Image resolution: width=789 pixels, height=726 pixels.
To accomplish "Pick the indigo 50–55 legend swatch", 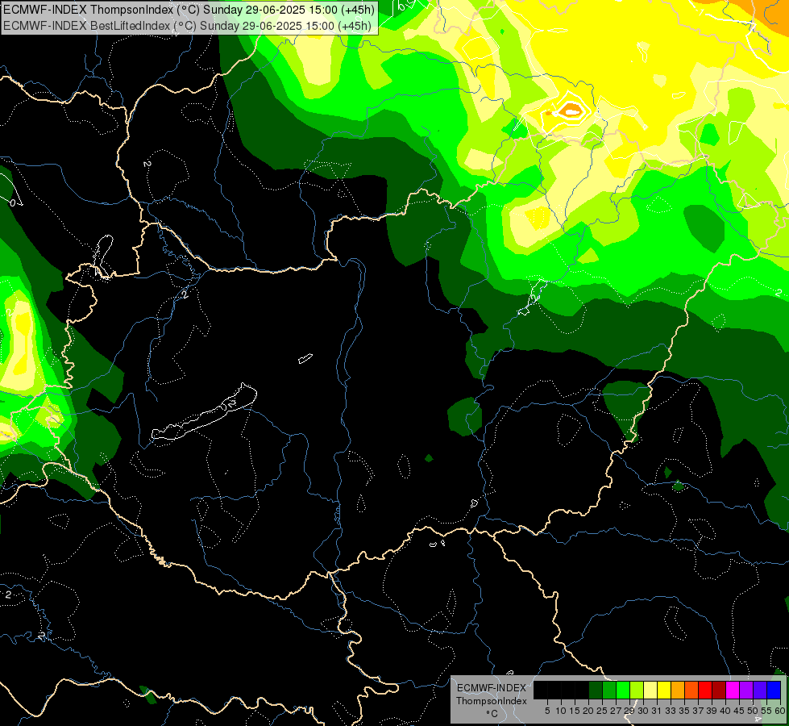I will click(x=760, y=690).
